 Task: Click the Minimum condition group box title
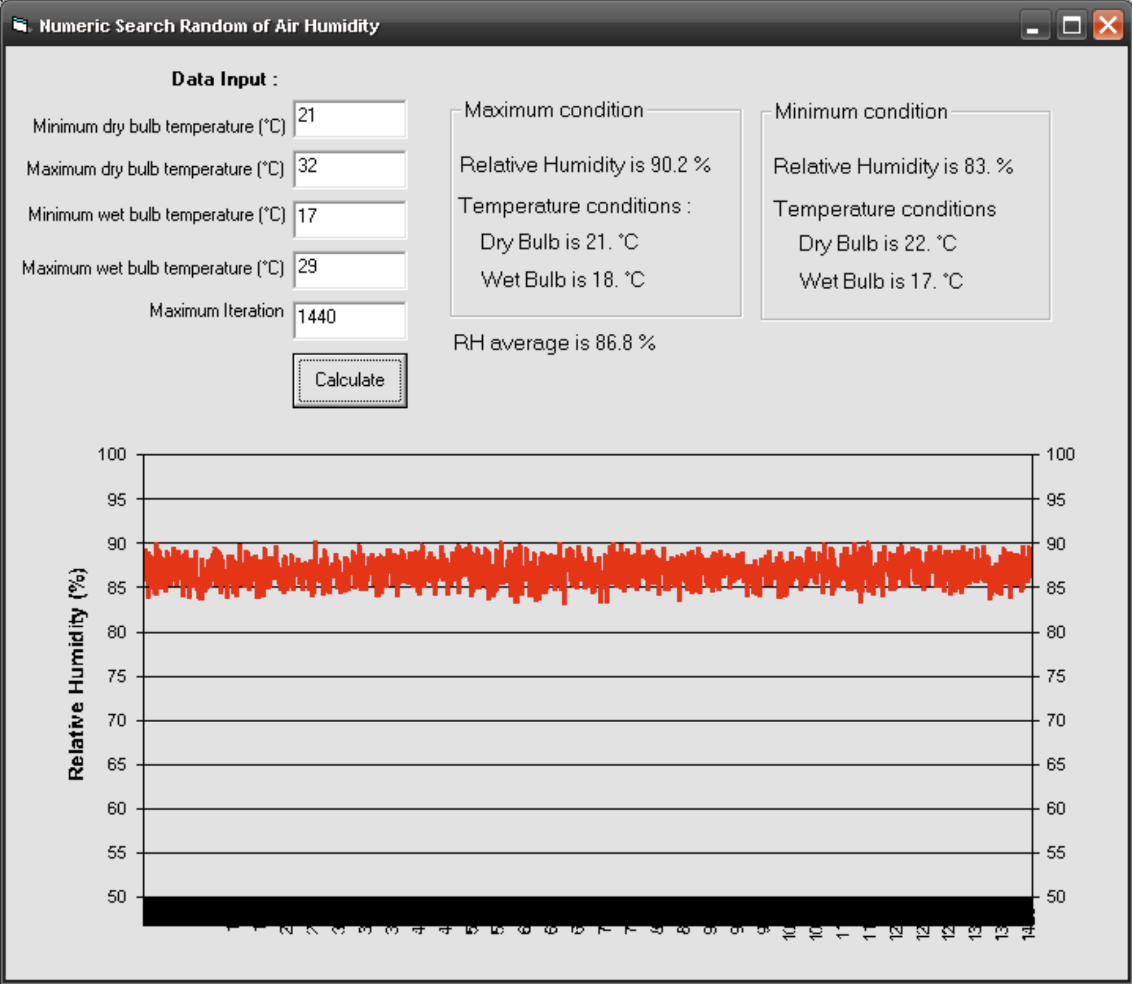point(860,112)
